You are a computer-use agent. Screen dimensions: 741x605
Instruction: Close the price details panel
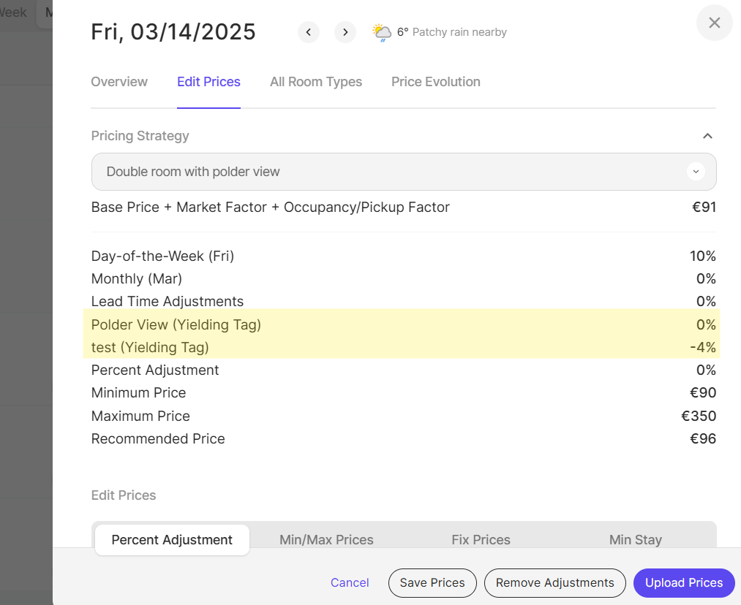[715, 23]
